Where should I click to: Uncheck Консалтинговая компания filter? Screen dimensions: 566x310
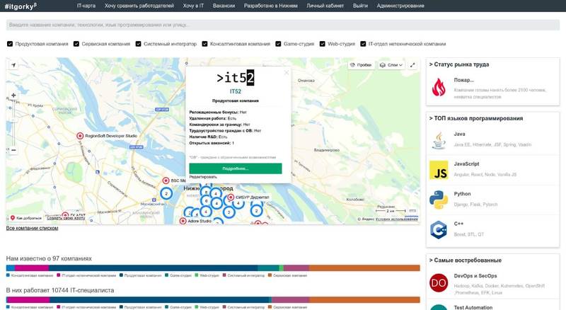point(204,44)
